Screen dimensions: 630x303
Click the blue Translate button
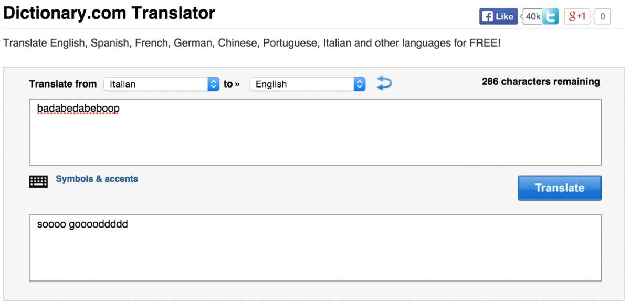[560, 188]
